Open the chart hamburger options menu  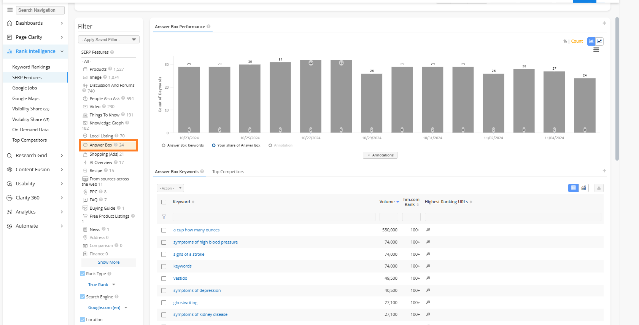pyautogui.click(x=596, y=50)
